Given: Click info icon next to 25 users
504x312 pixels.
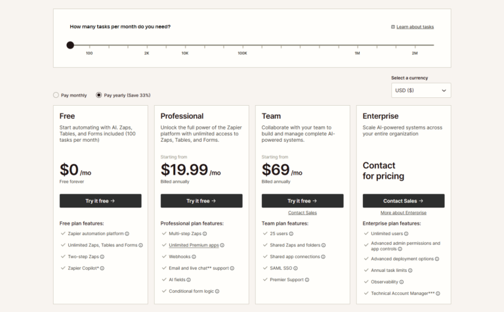Looking at the screenshot, I should click(x=291, y=234).
